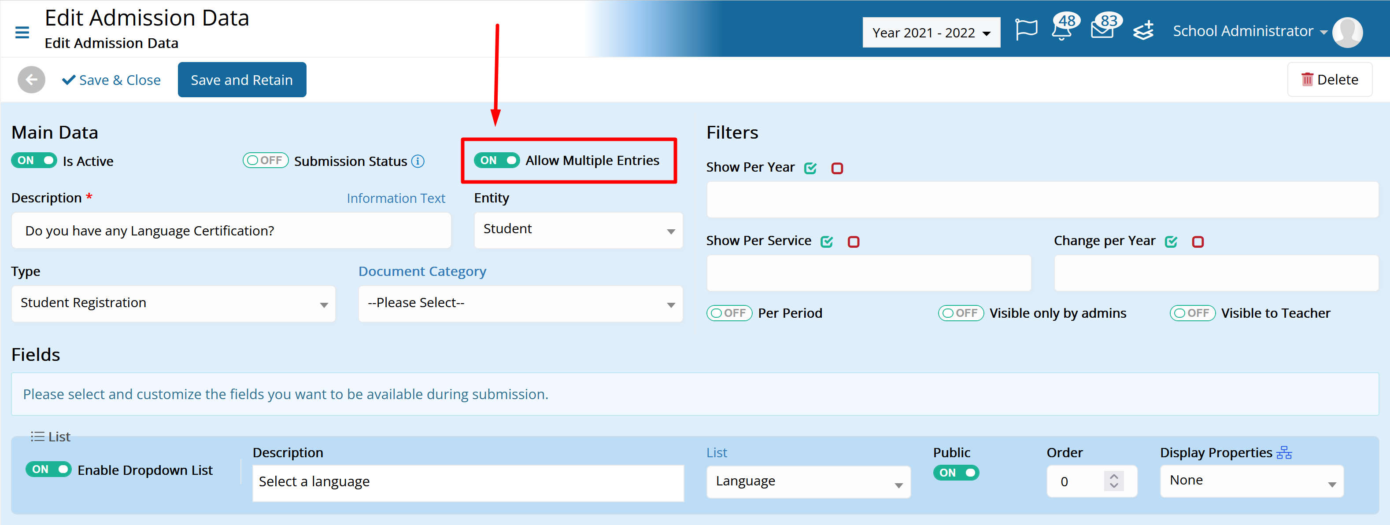1390x525 pixels.
Task: Toggle the Is Active switch
Action: [34, 161]
